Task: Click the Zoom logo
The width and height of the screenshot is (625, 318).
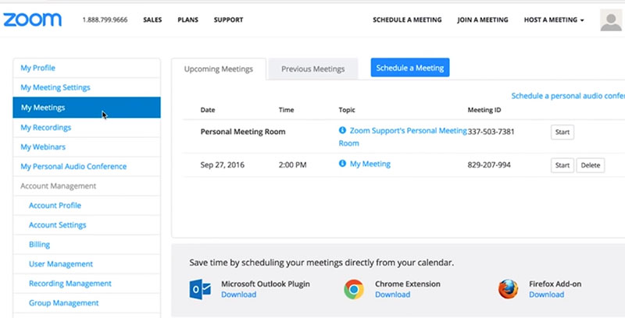Action: click(x=32, y=19)
